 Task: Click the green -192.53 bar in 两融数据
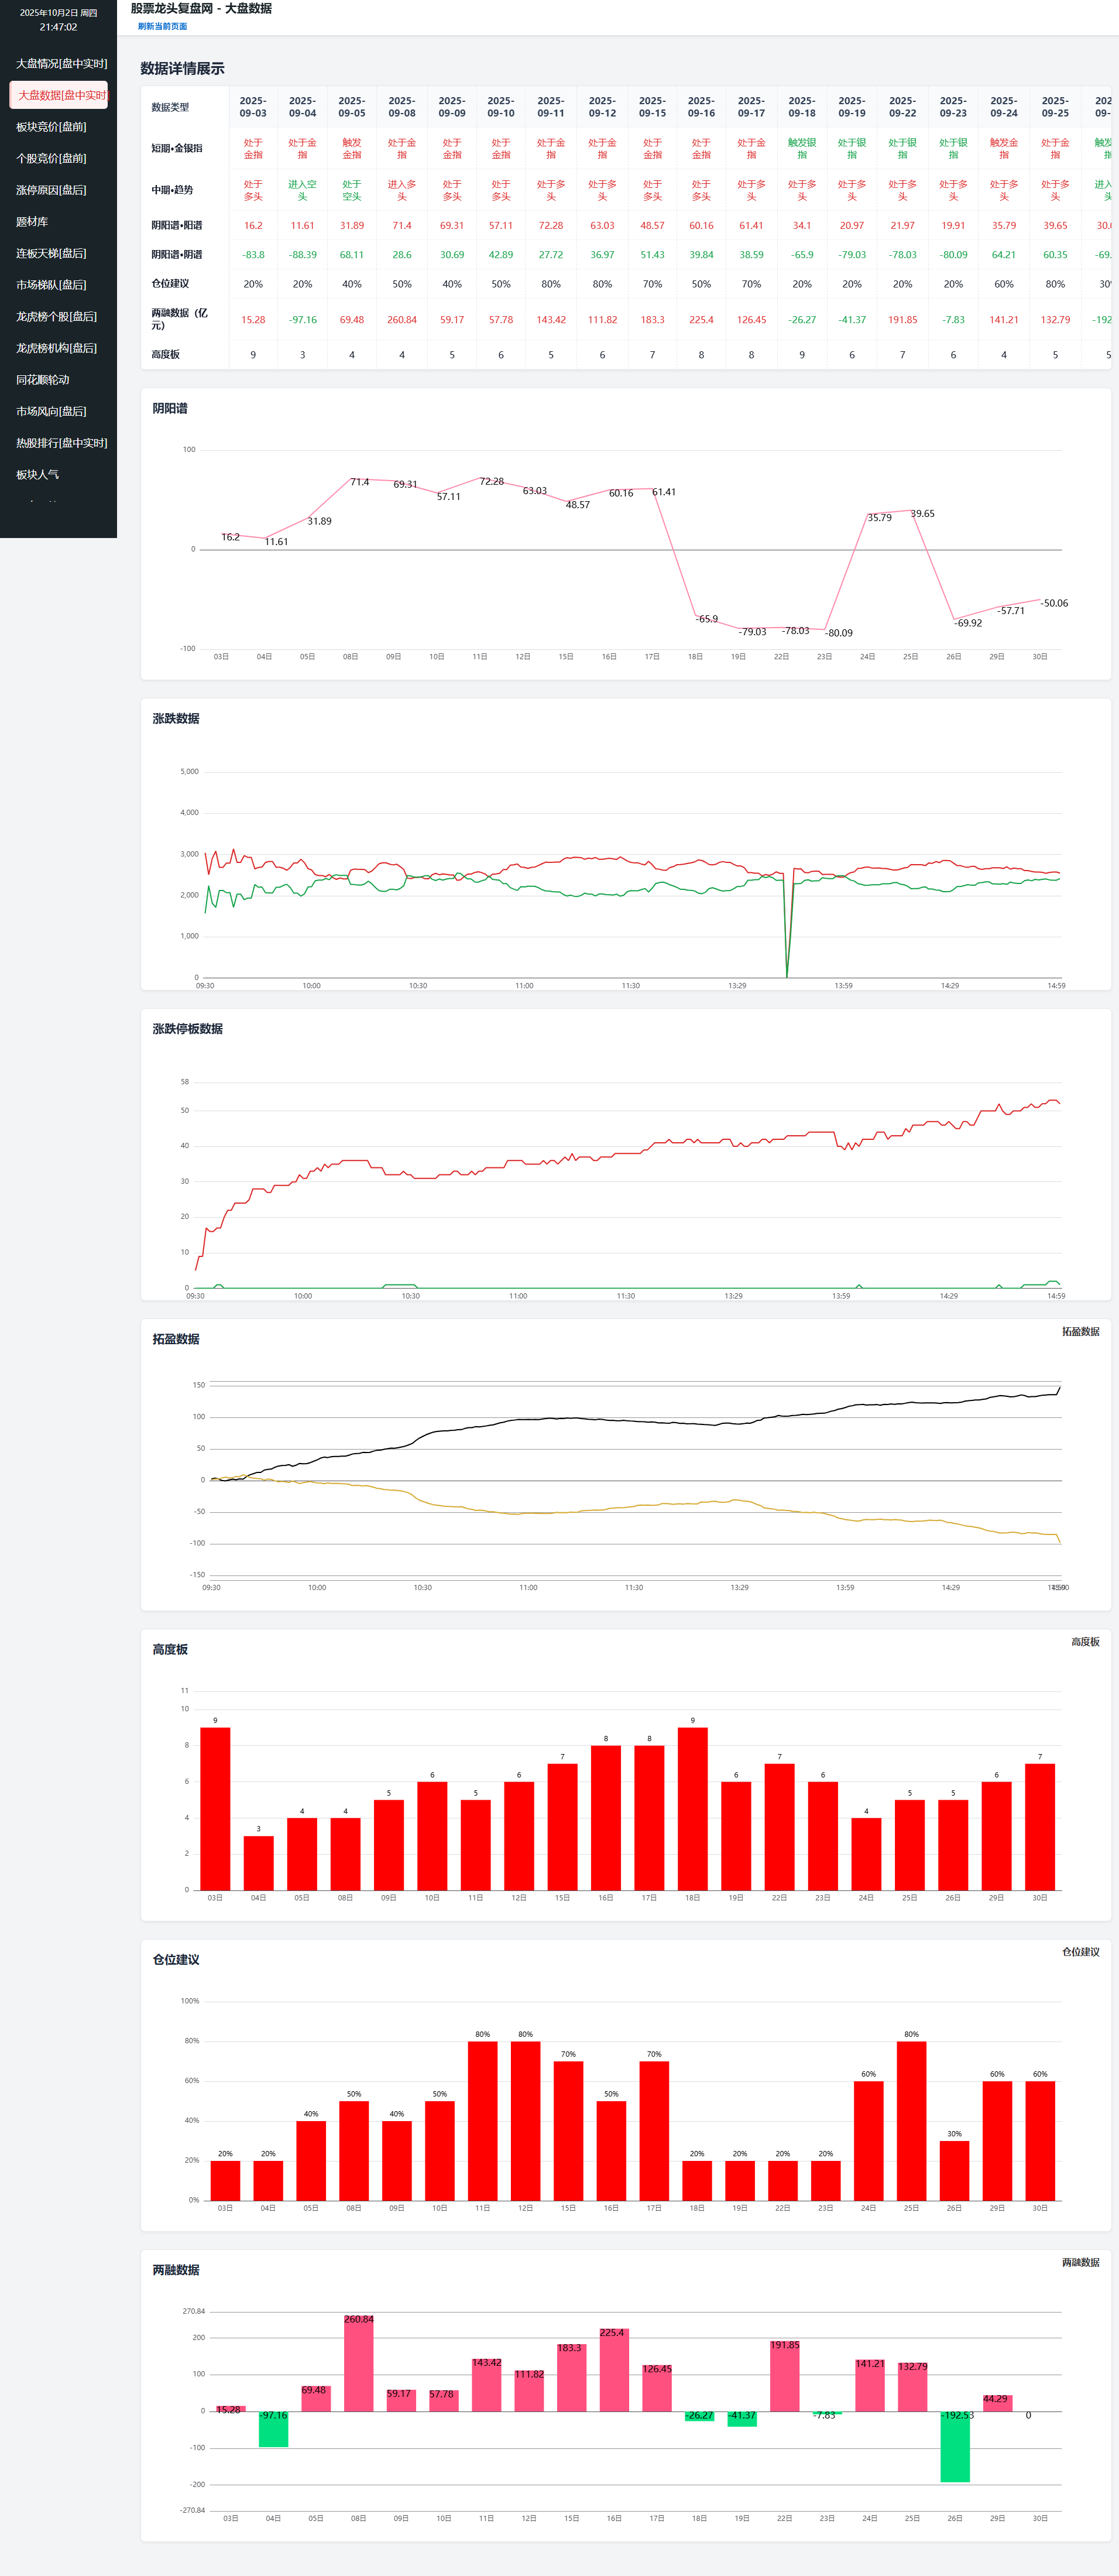tap(955, 2446)
